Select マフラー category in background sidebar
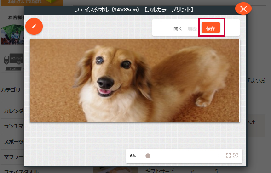 tap(13, 157)
